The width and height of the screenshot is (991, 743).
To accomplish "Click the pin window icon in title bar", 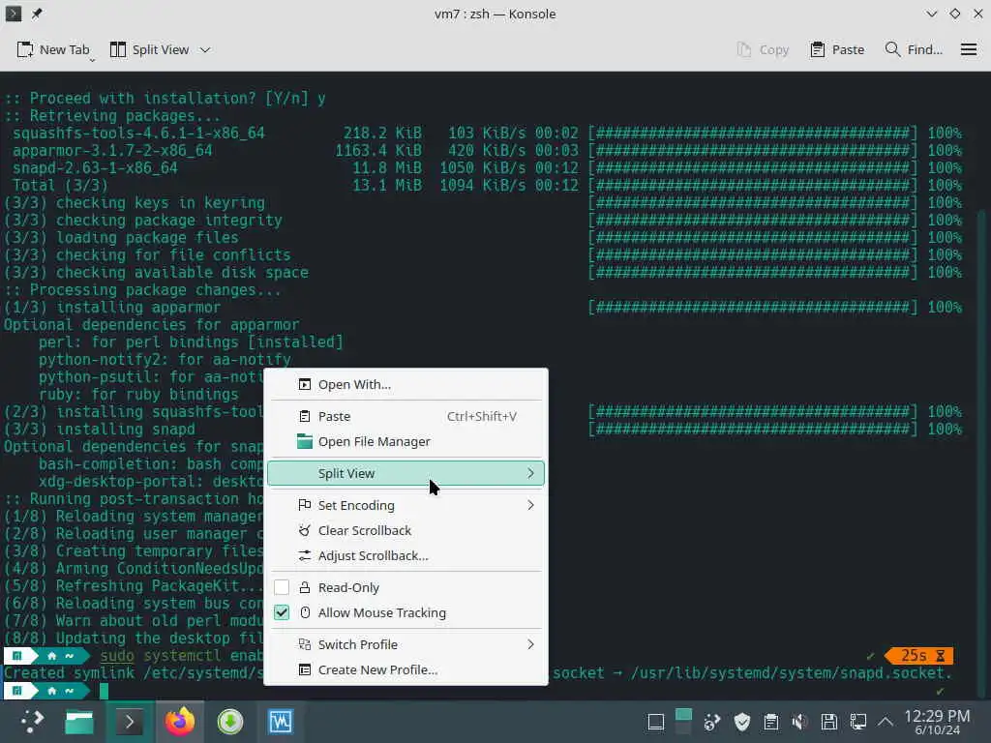I will tap(37, 14).
